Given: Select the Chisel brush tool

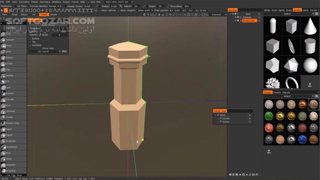Looking at the screenshot, I should [13, 64].
